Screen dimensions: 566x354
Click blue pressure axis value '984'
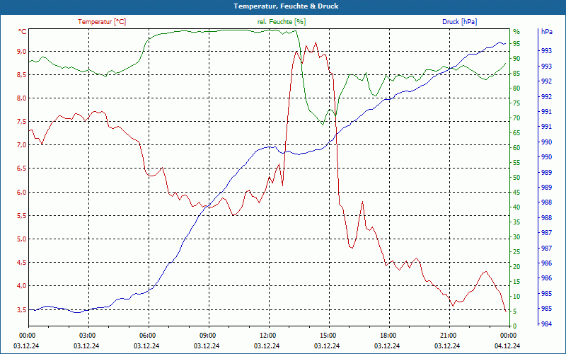[547, 324]
